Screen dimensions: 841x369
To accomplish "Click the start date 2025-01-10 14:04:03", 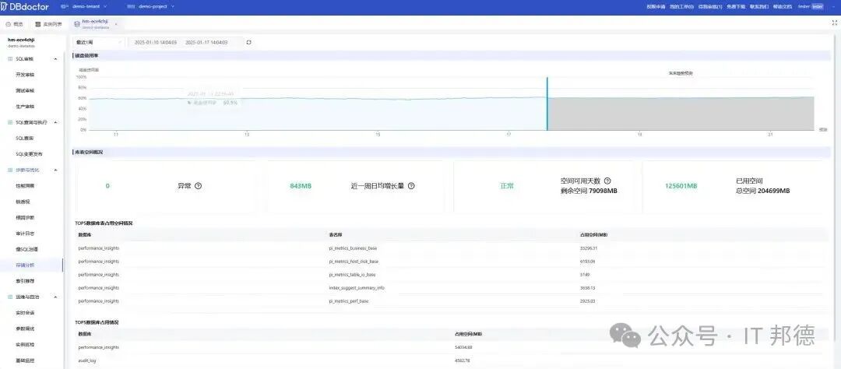I will (155, 42).
